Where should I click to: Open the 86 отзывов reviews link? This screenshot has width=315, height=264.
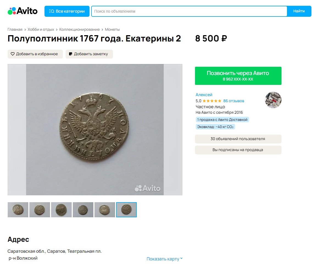point(234,101)
